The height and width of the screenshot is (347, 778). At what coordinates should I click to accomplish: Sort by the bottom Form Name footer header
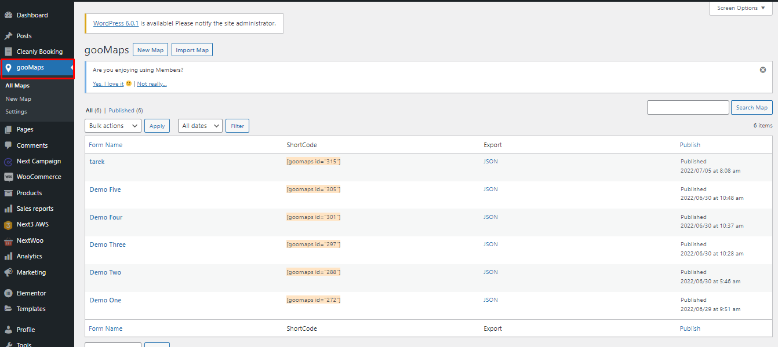pos(106,328)
